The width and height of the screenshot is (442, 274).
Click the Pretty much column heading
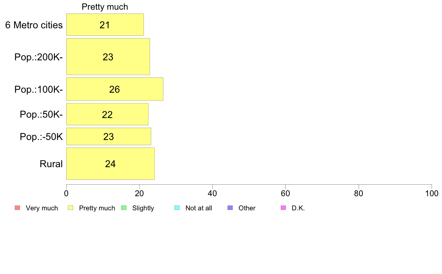pyautogui.click(x=105, y=7)
